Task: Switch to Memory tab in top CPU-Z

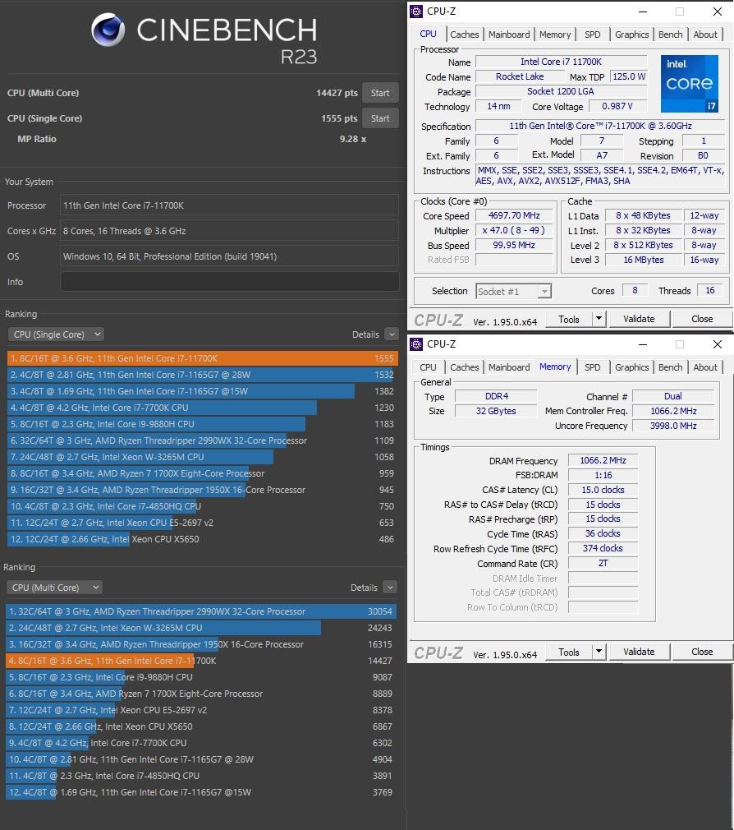Action: tap(555, 35)
